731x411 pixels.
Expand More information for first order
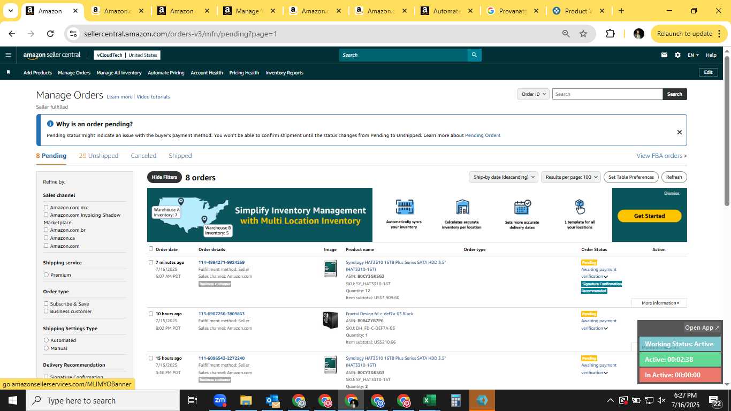(x=659, y=303)
